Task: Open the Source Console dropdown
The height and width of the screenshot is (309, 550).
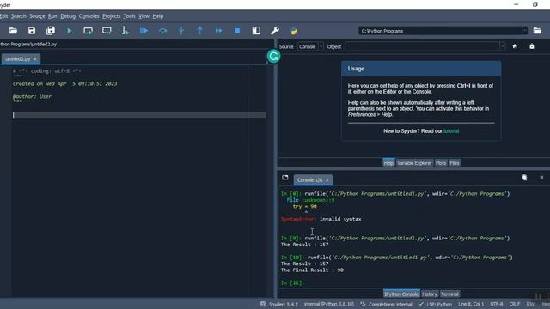Action: click(x=310, y=46)
